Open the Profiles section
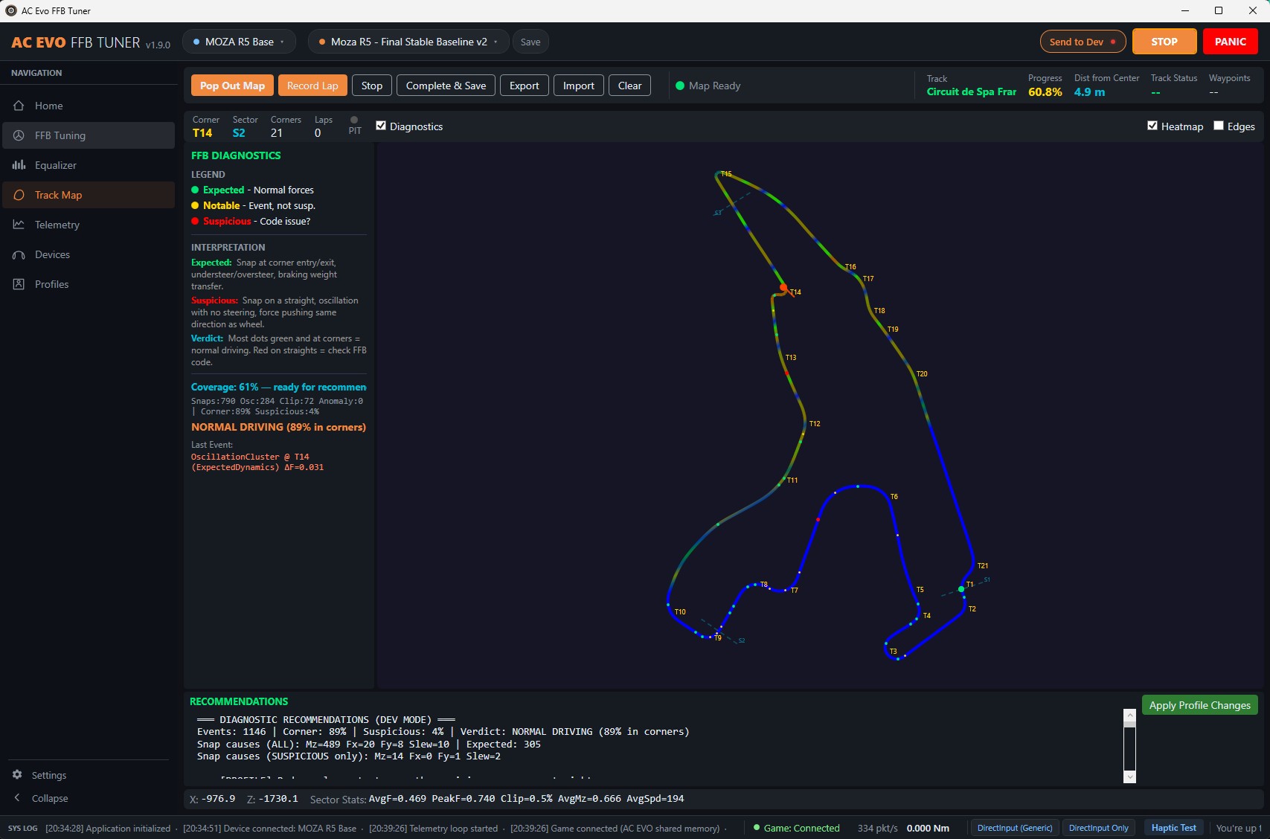 pyautogui.click(x=88, y=284)
